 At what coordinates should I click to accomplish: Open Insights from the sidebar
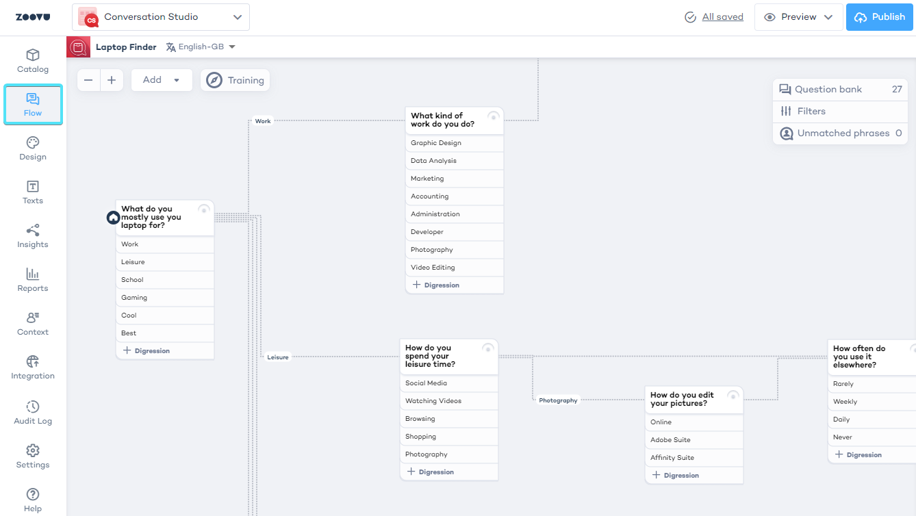(x=33, y=236)
